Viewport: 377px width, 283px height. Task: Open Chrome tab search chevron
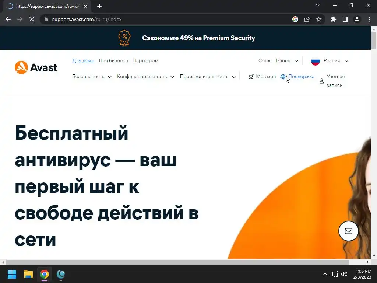point(318,5)
